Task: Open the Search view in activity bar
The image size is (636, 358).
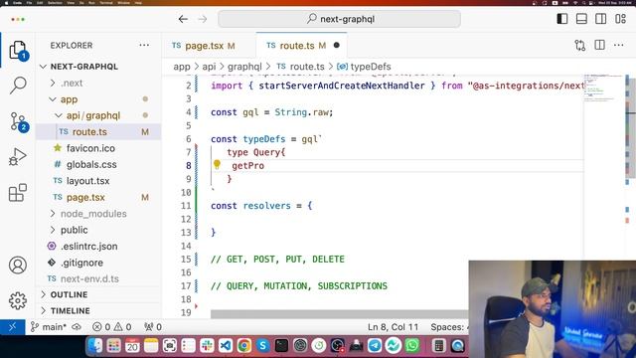Action: click(18, 86)
